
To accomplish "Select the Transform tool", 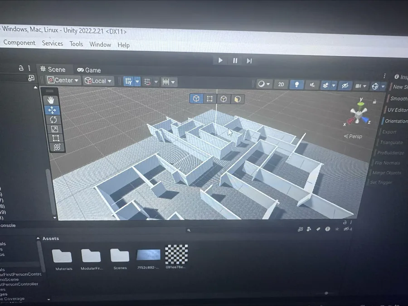I will pyautogui.click(x=57, y=147).
